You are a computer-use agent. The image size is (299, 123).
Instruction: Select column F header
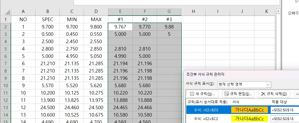pos(145,12)
